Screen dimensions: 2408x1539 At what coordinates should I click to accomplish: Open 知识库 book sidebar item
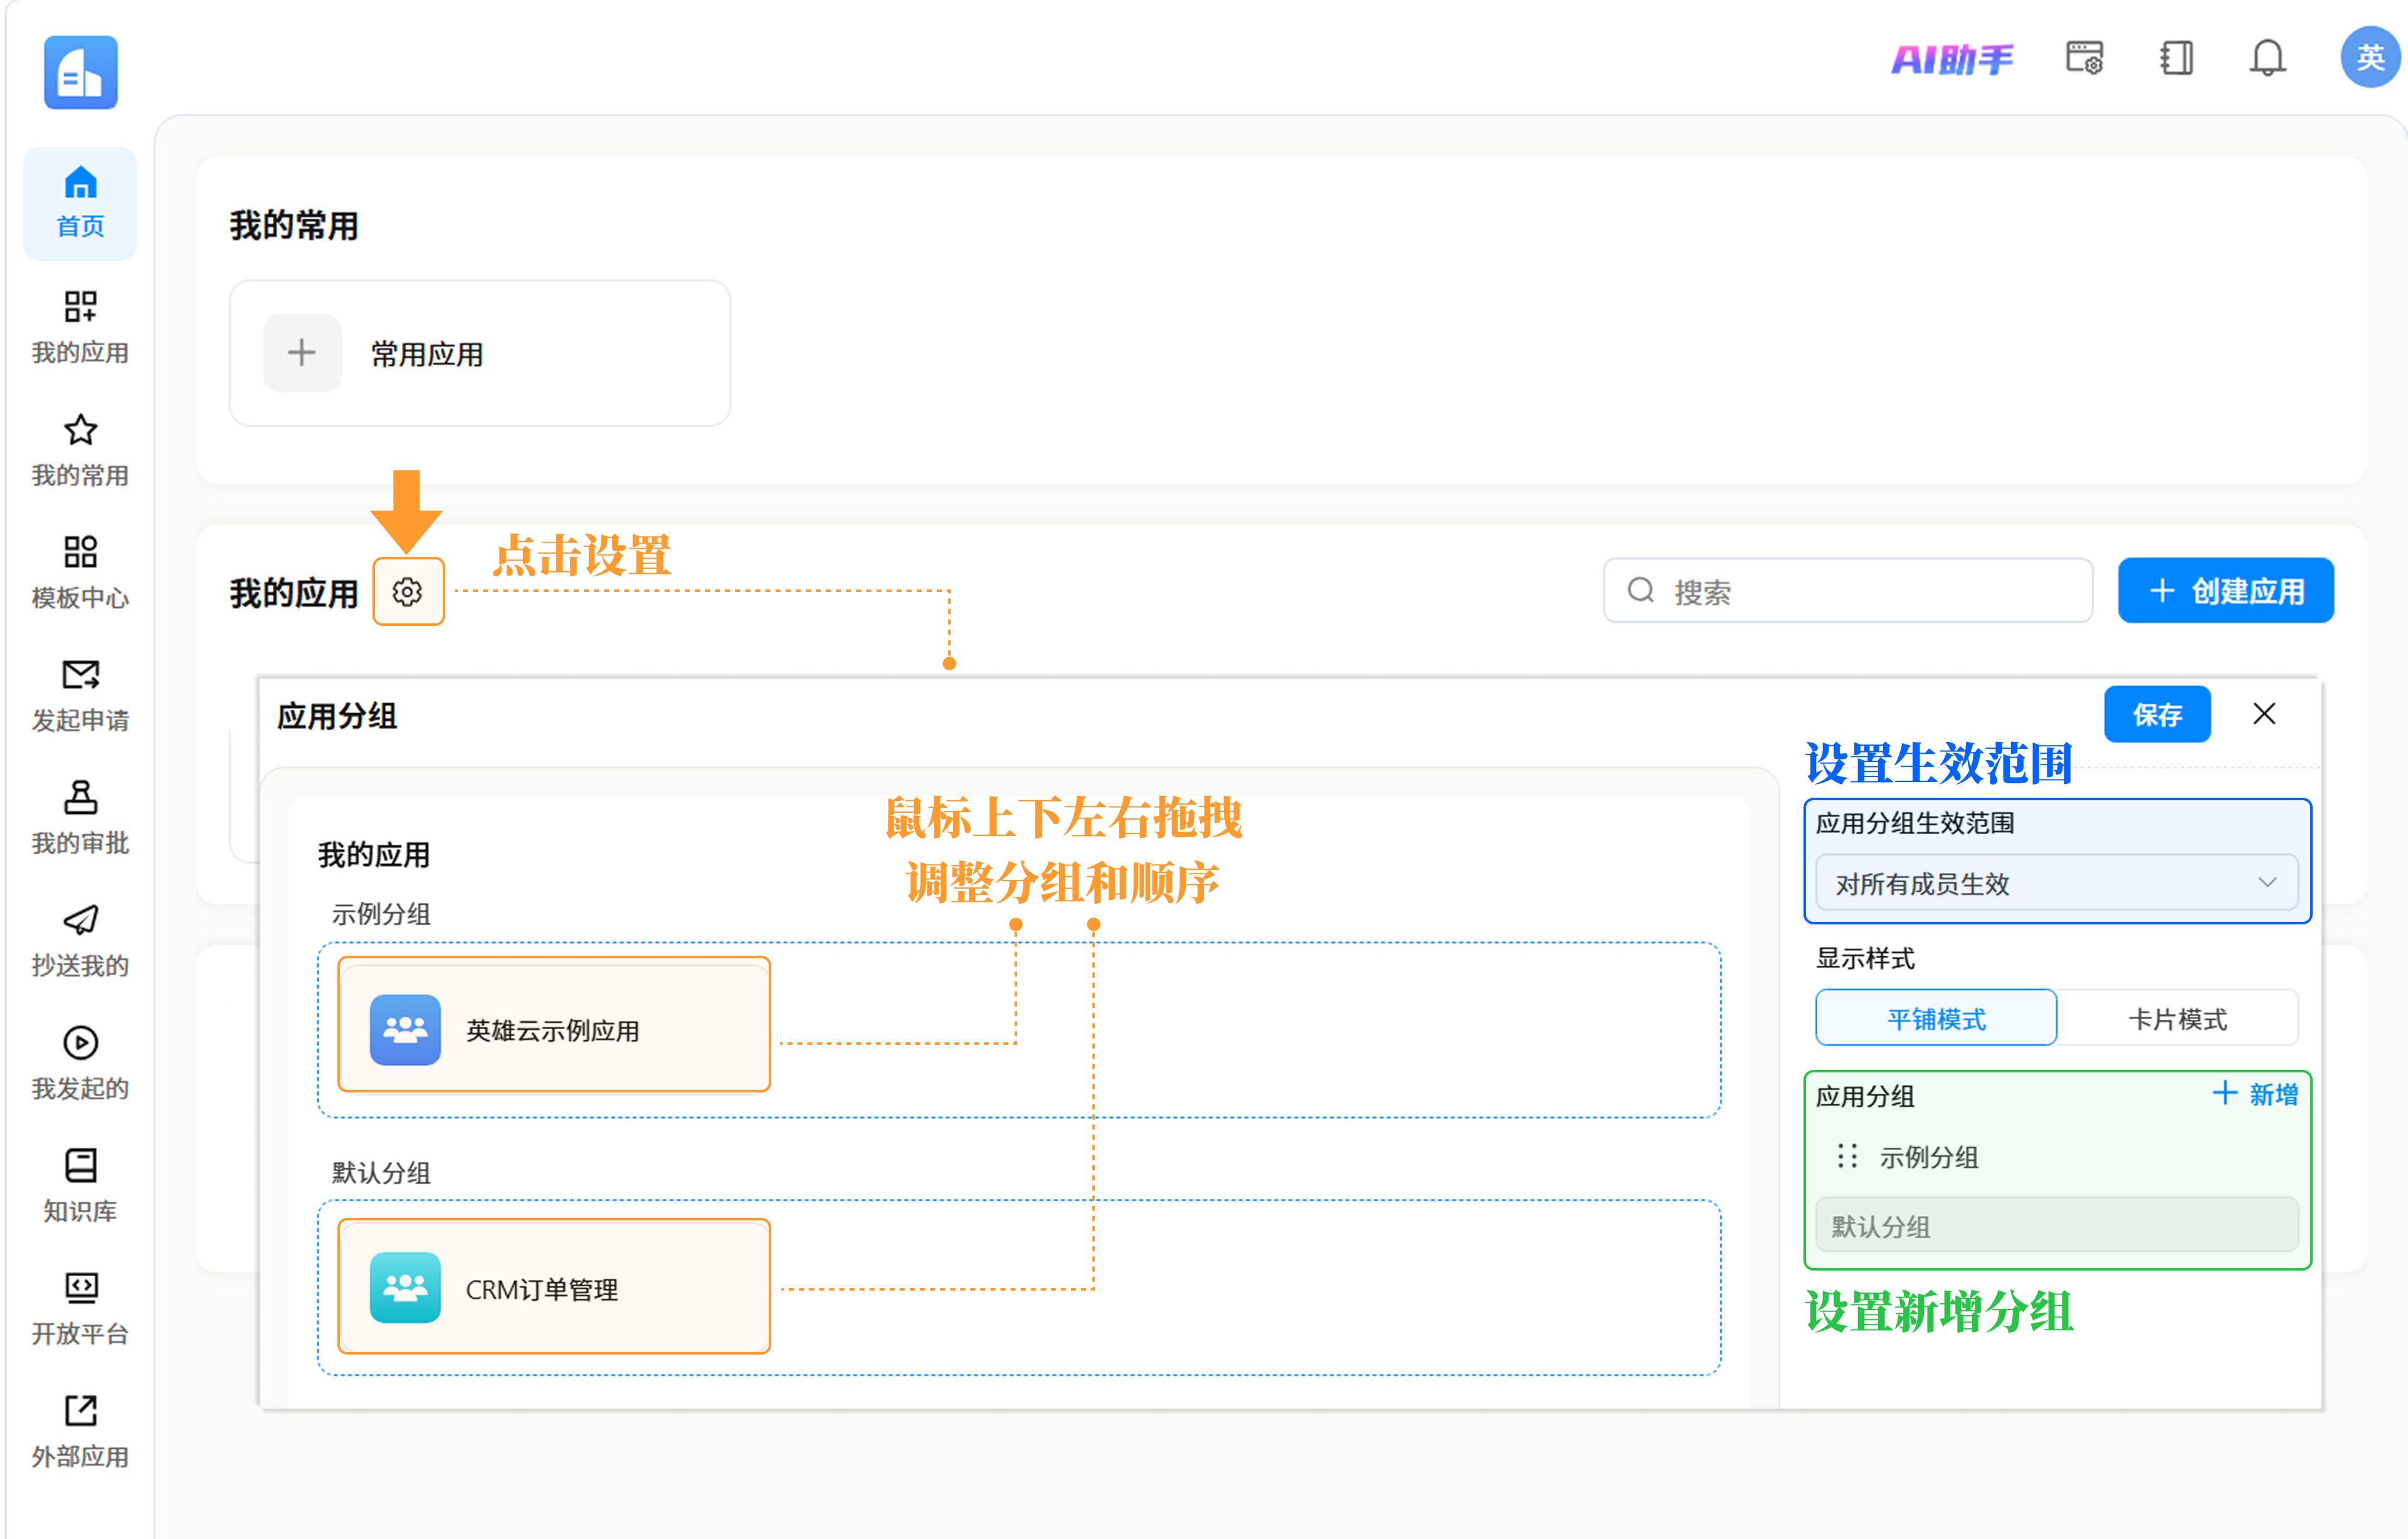[80, 1186]
